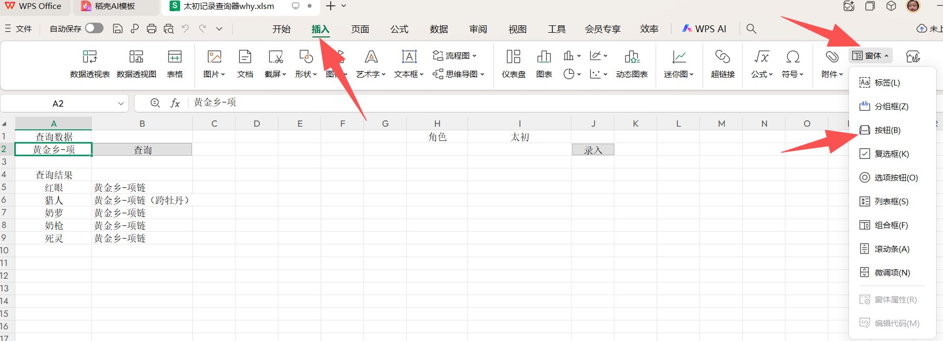The height and width of the screenshot is (341, 943).
Task: Click the fx insert function icon
Action: pyautogui.click(x=175, y=103)
